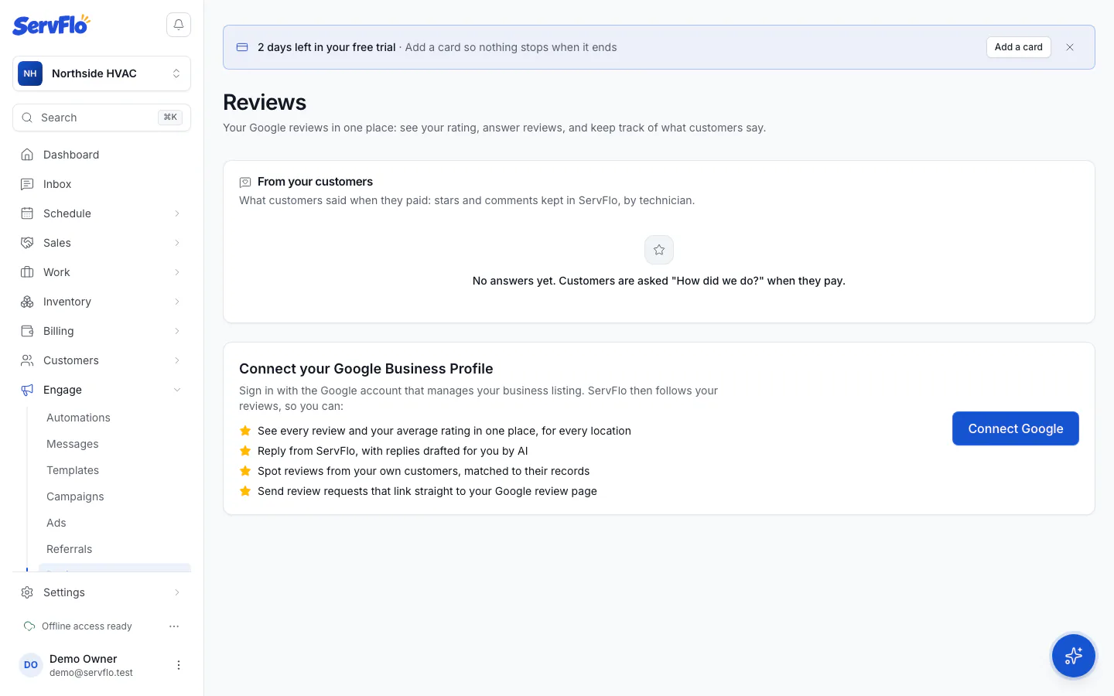Go to Campaigns under Engage
The width and height of the screenshot is (1114, 696).
pos(114,496)
